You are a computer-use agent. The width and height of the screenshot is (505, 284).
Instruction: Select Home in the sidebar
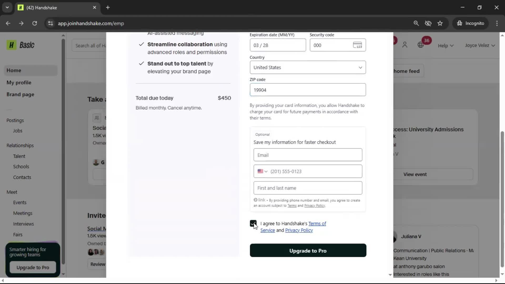coord(31,70)
